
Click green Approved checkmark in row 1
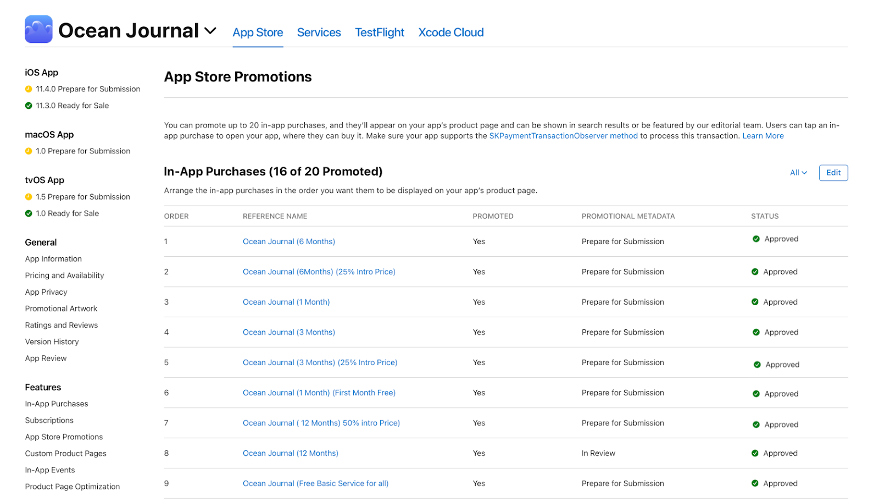tap(756, 239)
